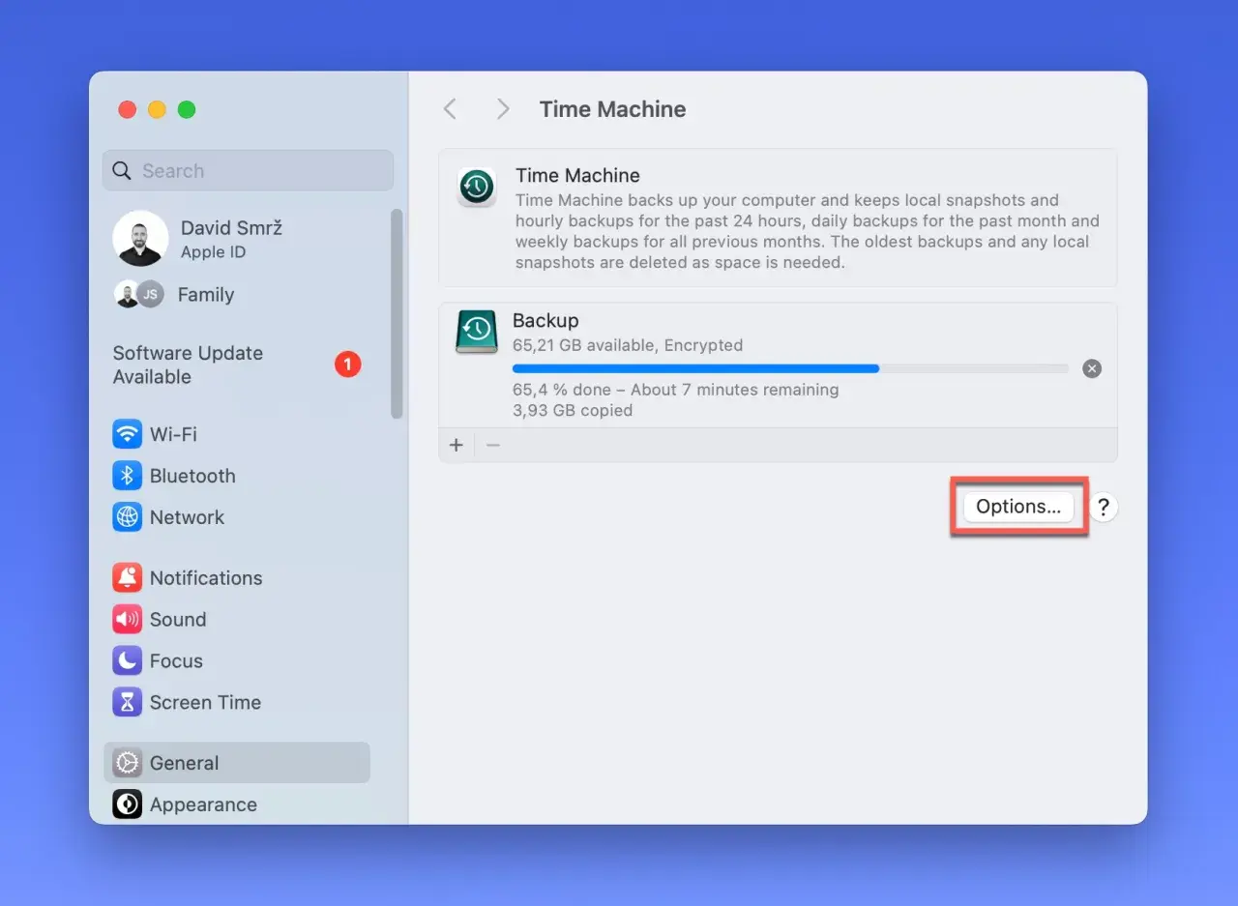This screenshot has height=906, width=1238.
Task: Close window with the red button
Action: point(127,109)
